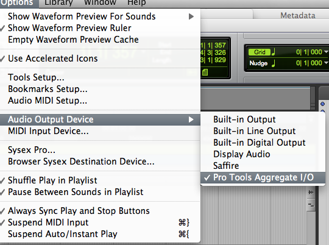Screen dimensions: 329x245
Task: Click the Grid note value icon
Action: pos(273,52)
